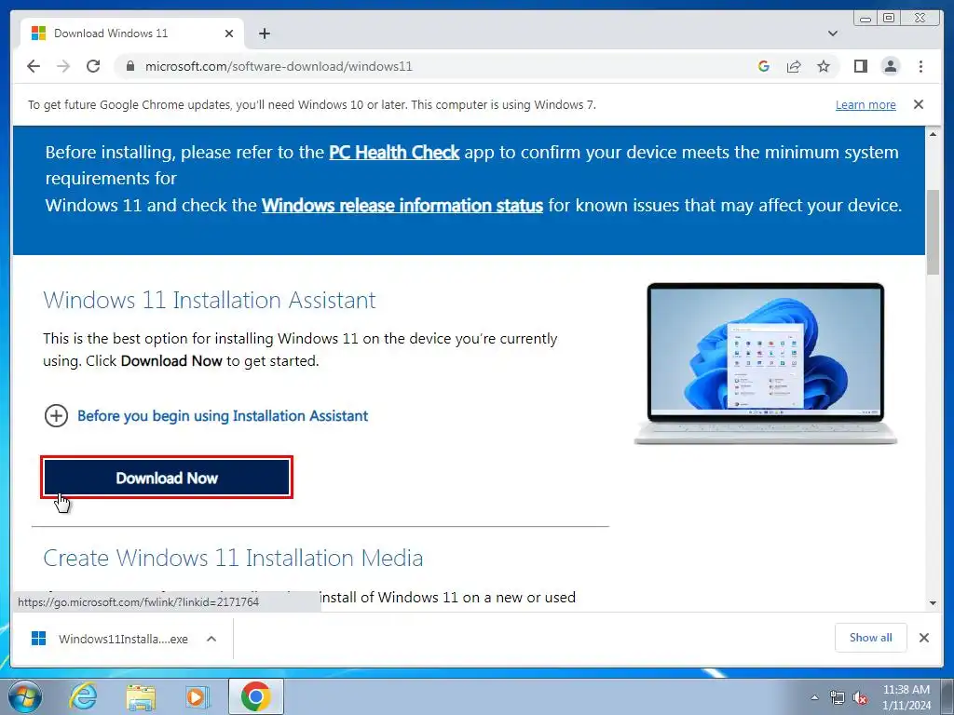This screenshot has width=954, height=715.
Task: Share this page using the share icon
Action: 794,66
